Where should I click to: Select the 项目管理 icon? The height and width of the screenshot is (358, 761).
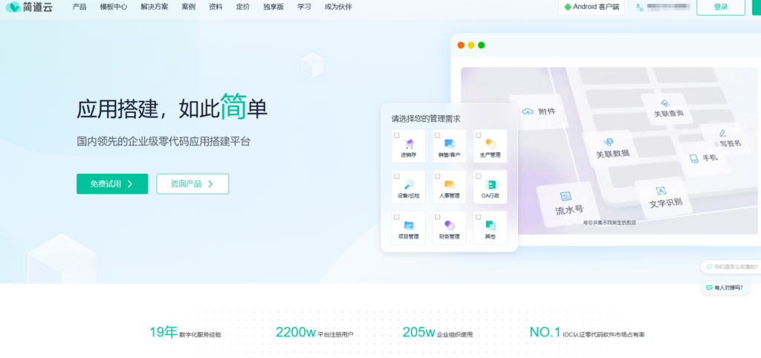coord(409,225)
